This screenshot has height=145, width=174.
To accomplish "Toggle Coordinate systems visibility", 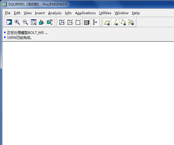I will (x=131, y=22).
